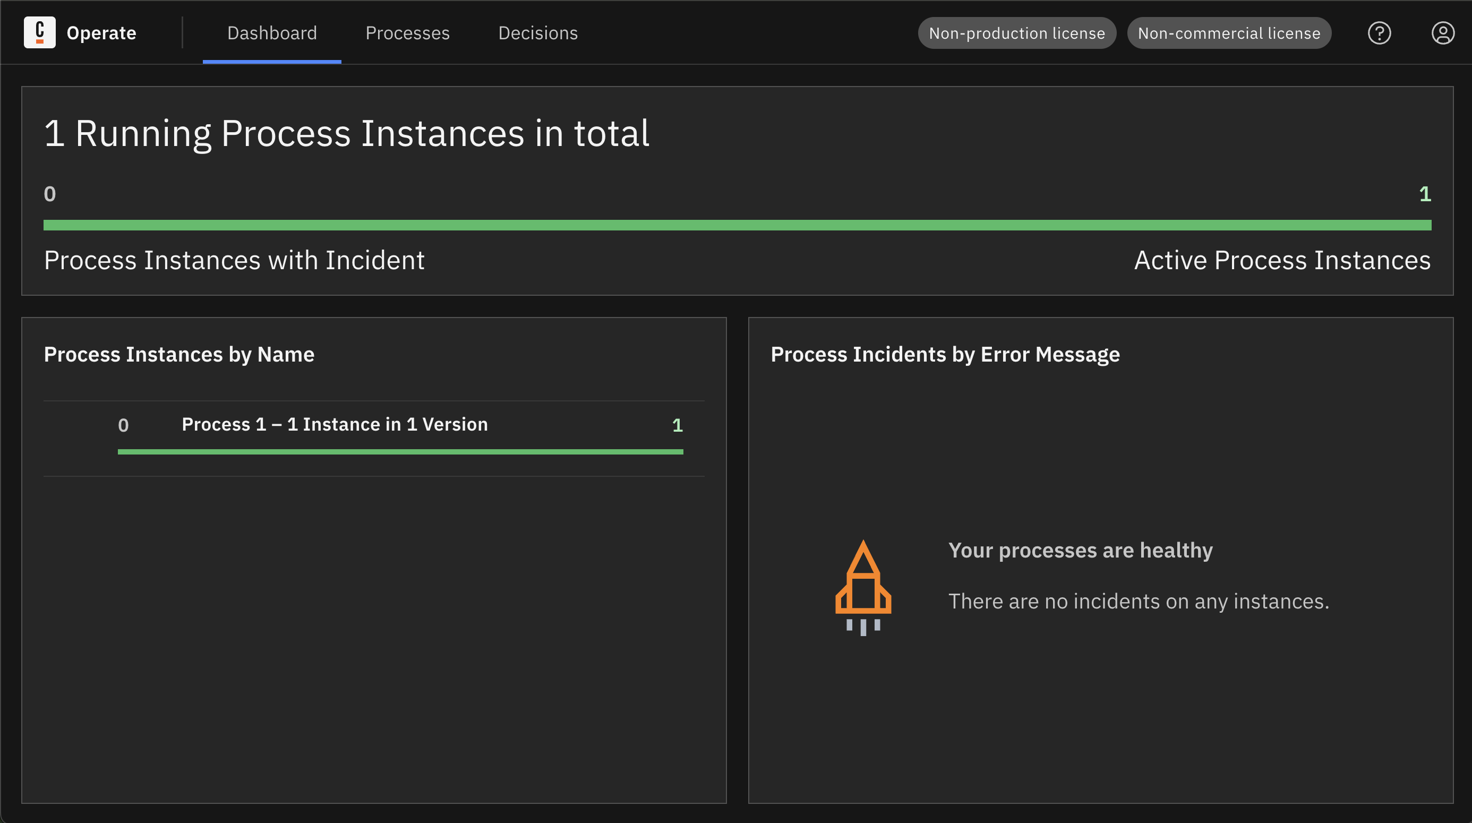The width and height of the screenshot is (1472, 823).
Task: Click the Active Process Instances label
Action: [1282, 260]
